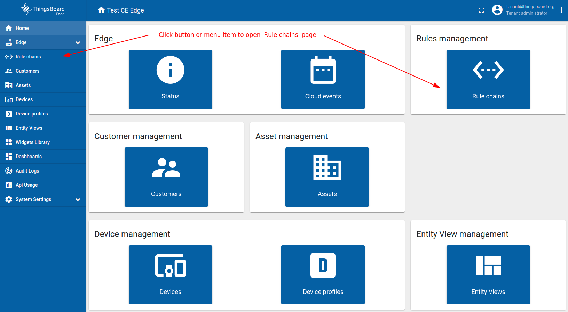
Task: Select Rule chains in the sidebar menu
Action: 43,57
